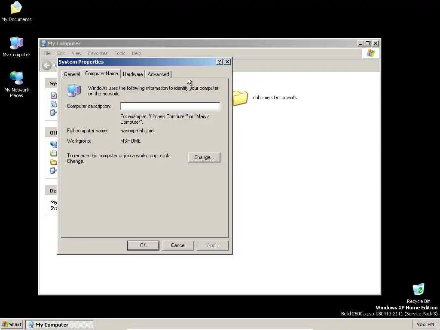Open My Documents desktop icon
The height and width of the screenshot is (330, 440).
pos(16,12)
